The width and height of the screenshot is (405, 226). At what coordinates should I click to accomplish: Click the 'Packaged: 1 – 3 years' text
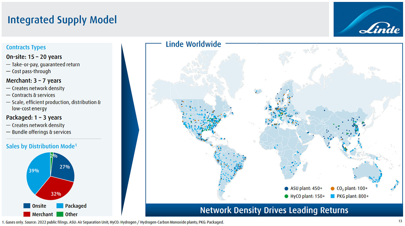pyautogui.click(x=34, y=118)
